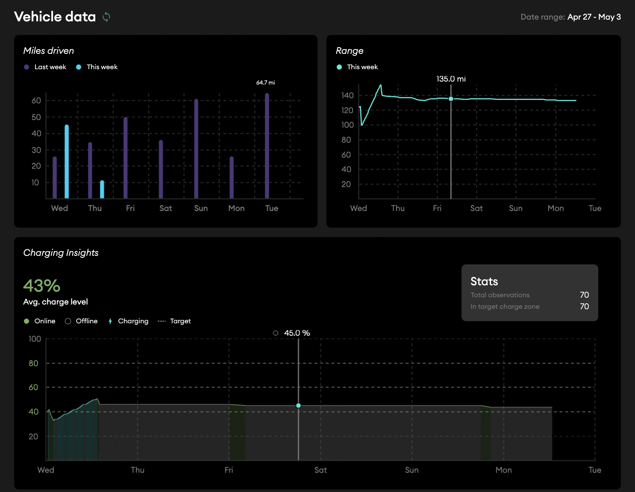Click the 135.0 mi marker on Range line
The image size is (635, 492).
[451, 99]
